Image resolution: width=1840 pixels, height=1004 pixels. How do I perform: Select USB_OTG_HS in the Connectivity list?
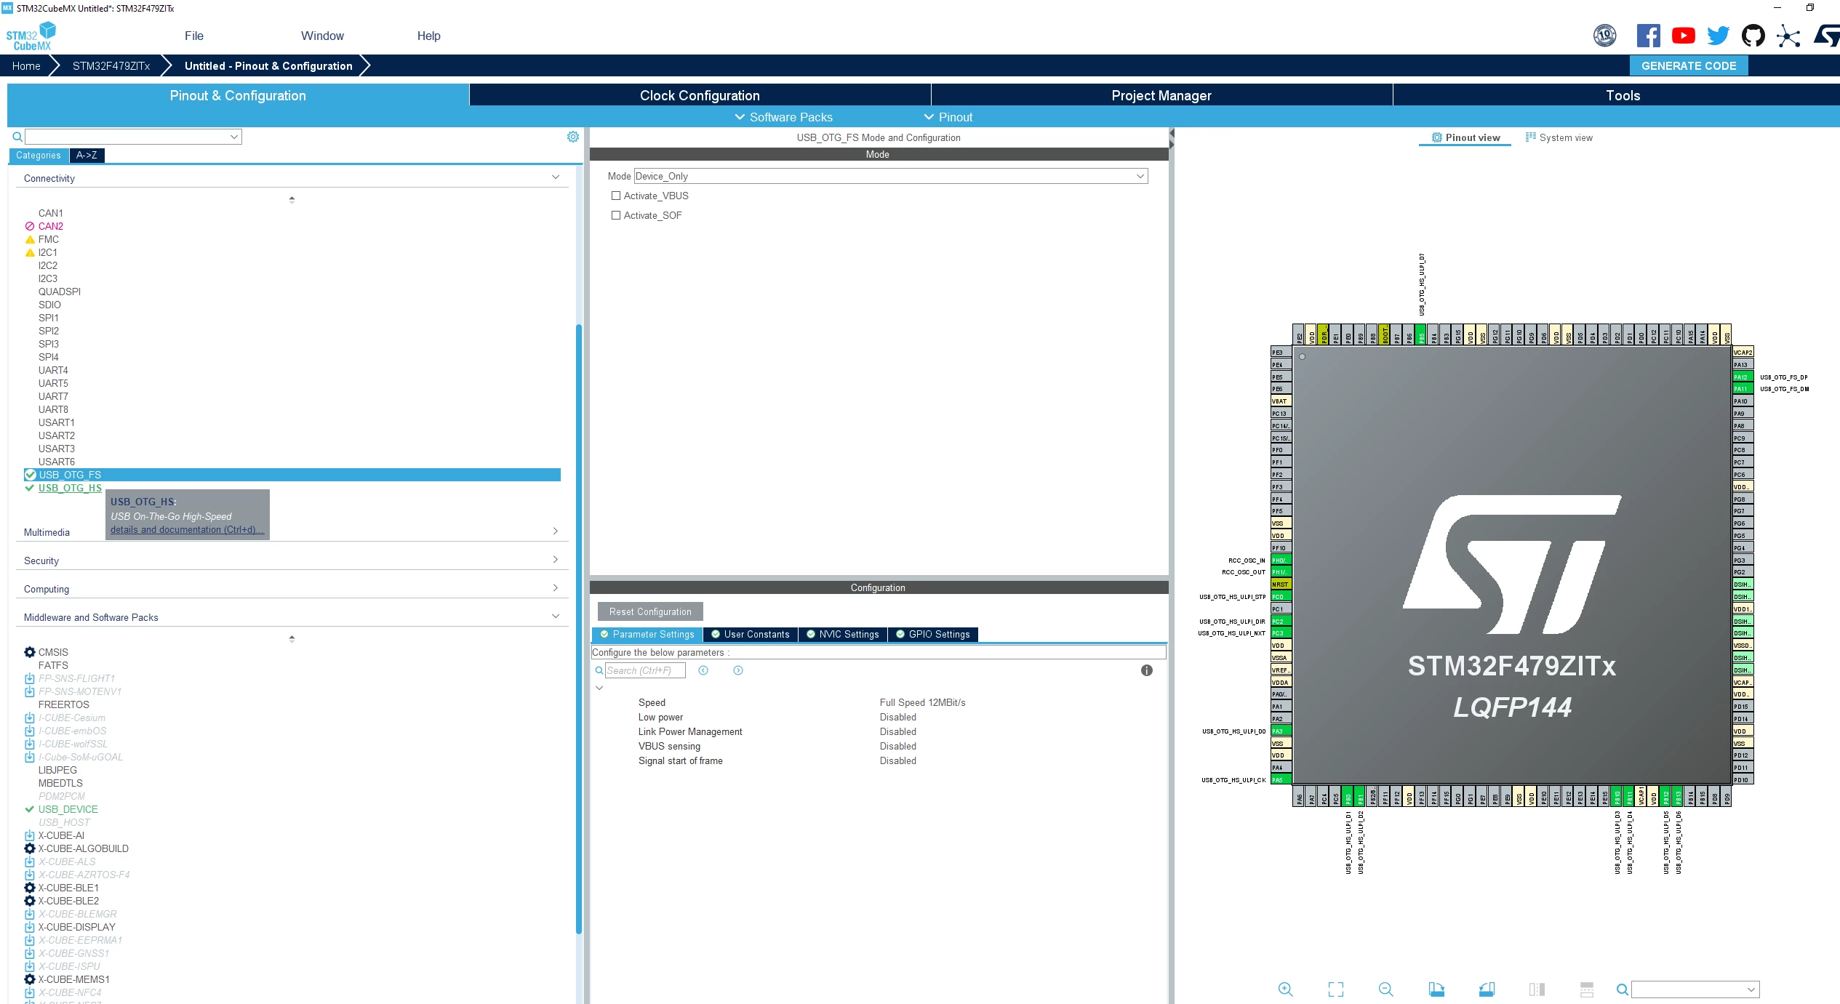point(70,488)
